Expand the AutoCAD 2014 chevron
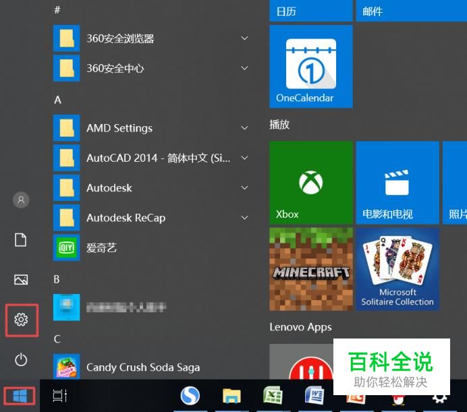Image resolution: width=467 pixels, height=412 pixels. (244, 158)
